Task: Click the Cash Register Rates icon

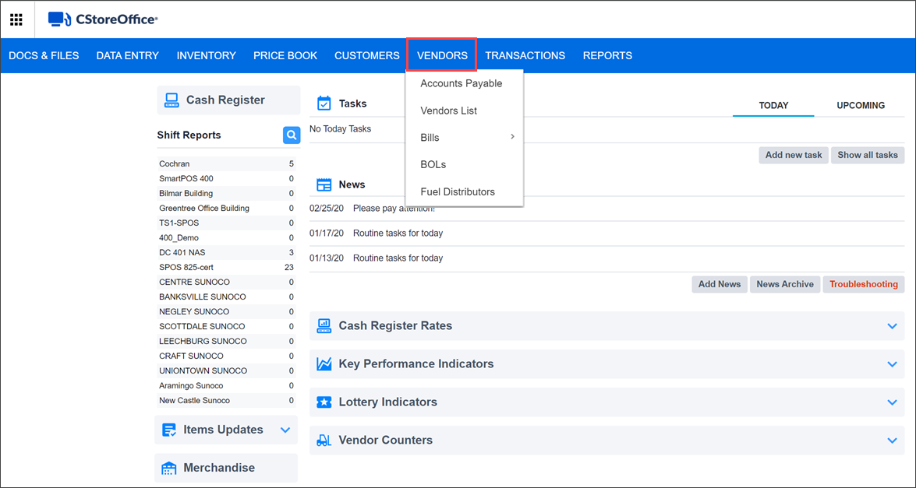Action: pyautogui.click(x=324, y=325)
